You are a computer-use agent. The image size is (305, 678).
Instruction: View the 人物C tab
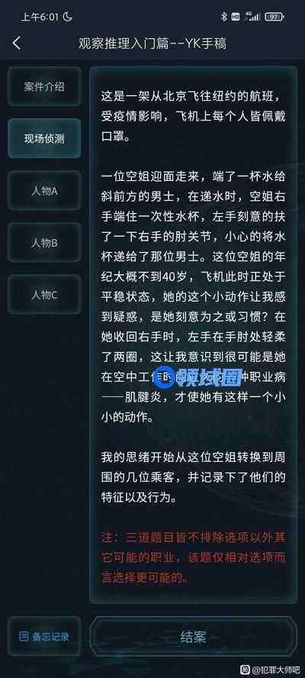click(44, 295)
